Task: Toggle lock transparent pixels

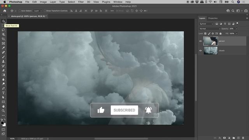Action: (205, 33)
